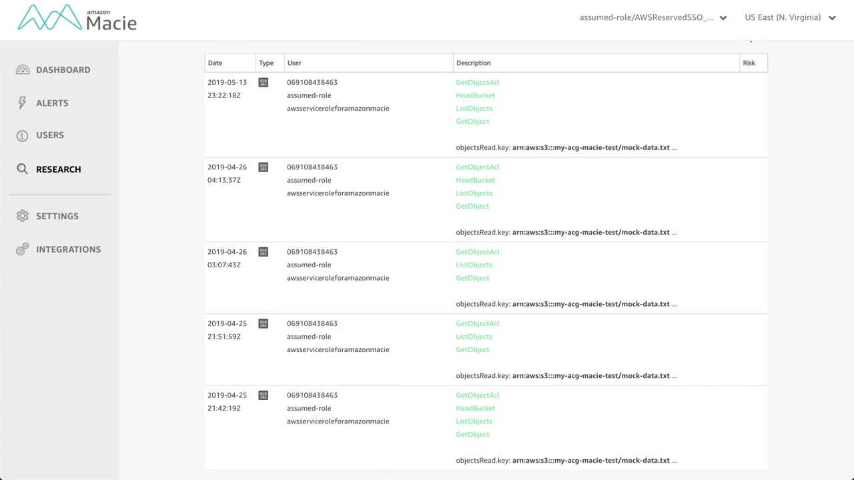Viewport: 854px width, 480px height.
Task: Click the Integrations gears icon
Action: [x=22, y=249]
